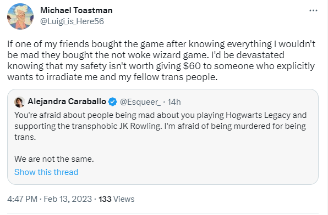328x215 pixels.
Task: Select the main tweet text body
Action: pyautogui.click(x=161, y=60)
